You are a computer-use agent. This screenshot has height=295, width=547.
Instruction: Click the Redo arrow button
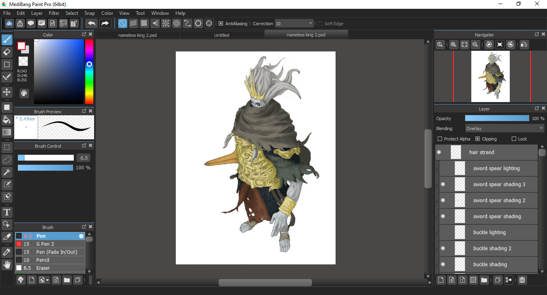coord(105,23)
